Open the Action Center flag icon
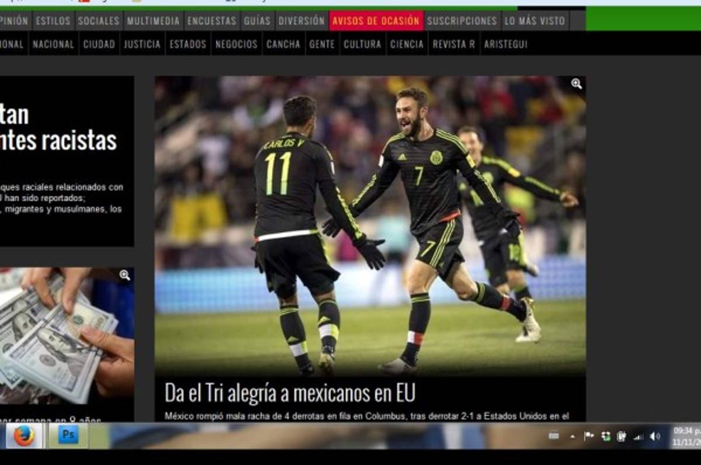Screen dimensions: 701x465 (x=589, y=436)
